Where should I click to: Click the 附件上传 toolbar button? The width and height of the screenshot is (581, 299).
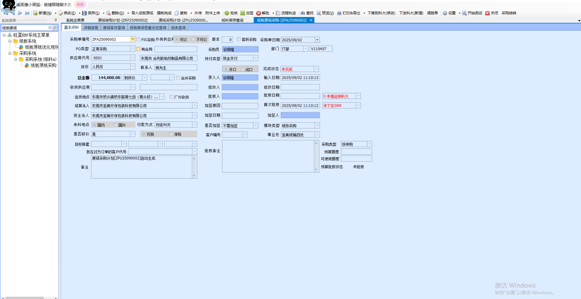(x=213, y=13)
